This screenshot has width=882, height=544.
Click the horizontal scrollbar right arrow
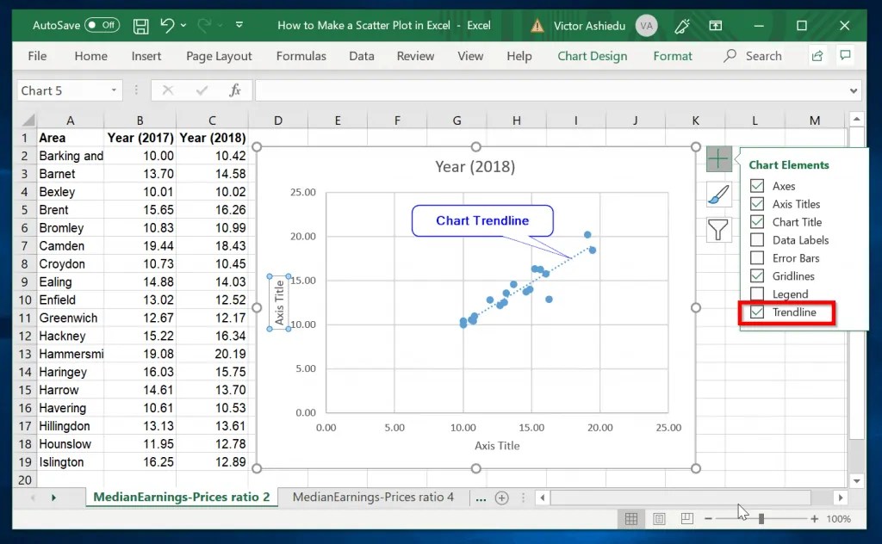841,498
